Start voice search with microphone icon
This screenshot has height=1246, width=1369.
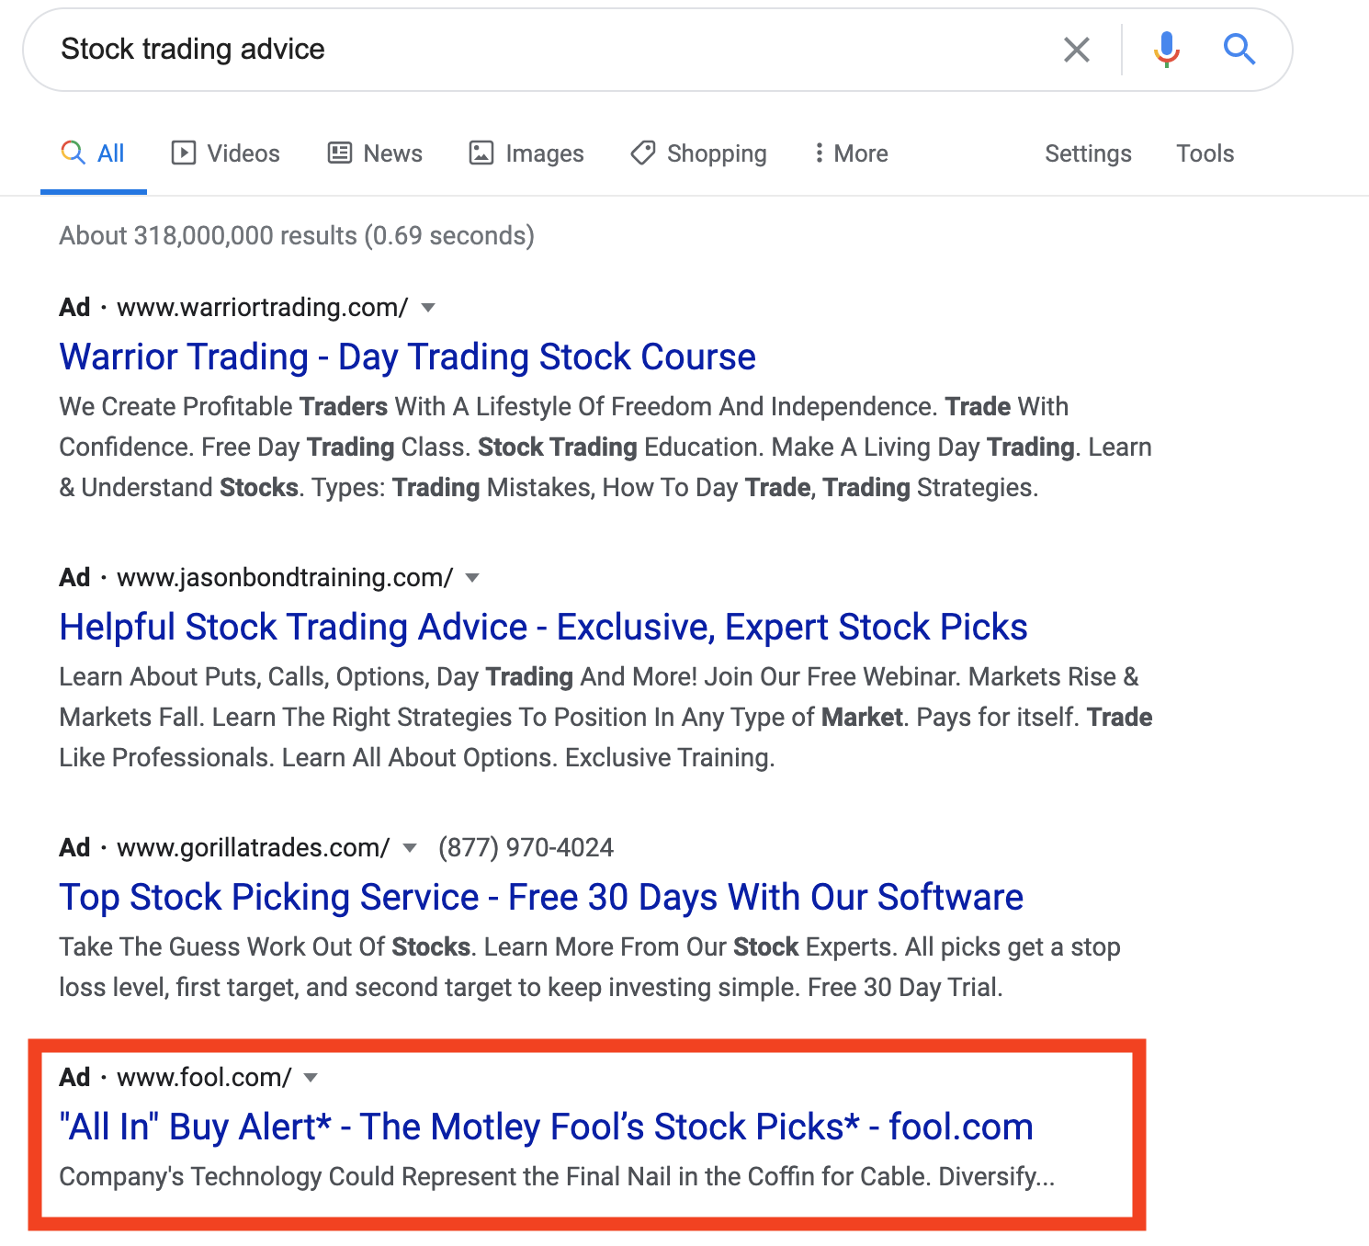1166,50
